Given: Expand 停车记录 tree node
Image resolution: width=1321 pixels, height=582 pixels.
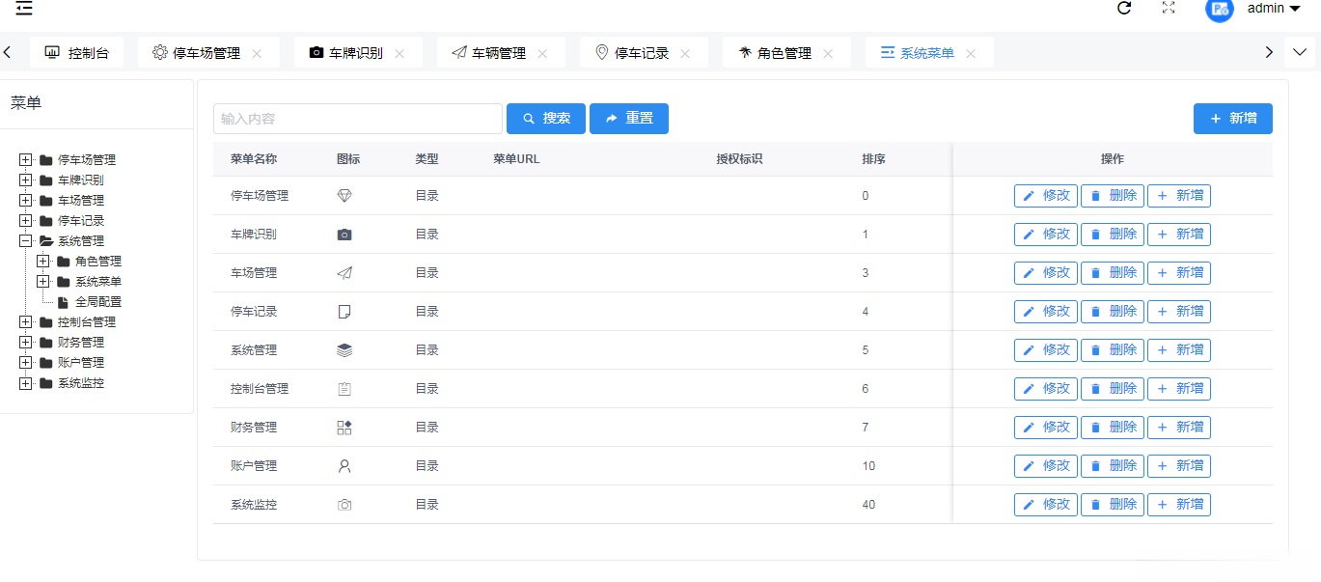Looking at the screenshot, I should (26, 221).
